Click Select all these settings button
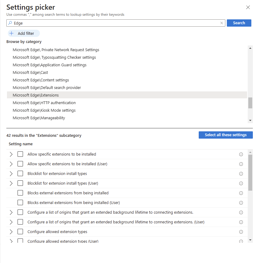 (226, 135)
